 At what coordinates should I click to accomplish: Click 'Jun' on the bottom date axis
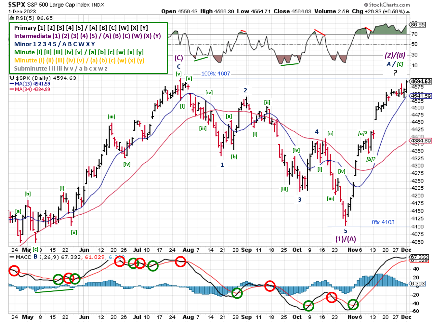84,317
